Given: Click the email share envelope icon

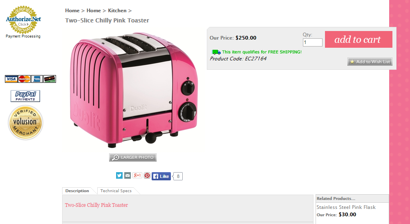Looking at the screenshot, I should [x=128, y=175].
